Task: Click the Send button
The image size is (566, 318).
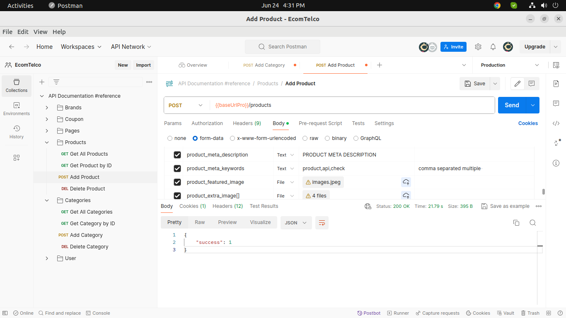Action: tap(512, 105)
